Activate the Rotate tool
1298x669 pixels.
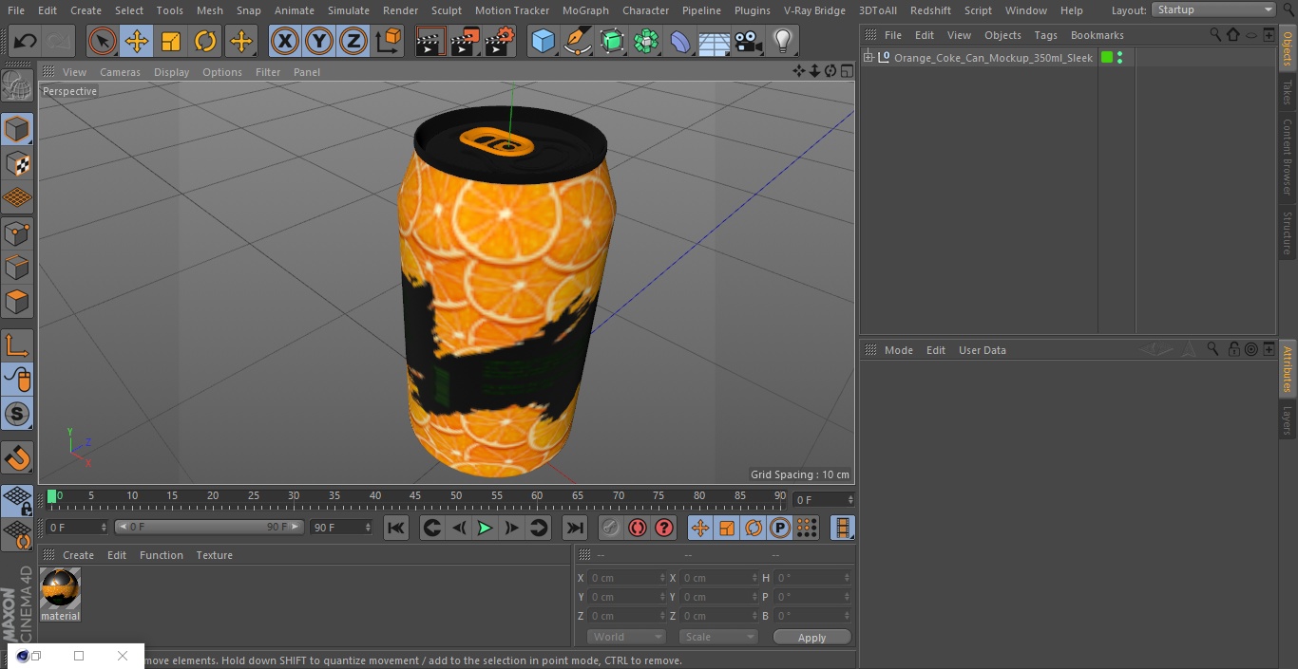pyautogui.click(x=205, y=41)
